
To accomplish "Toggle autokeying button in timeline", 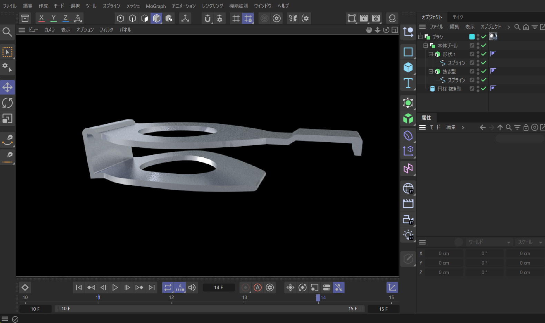I will (257, 287).
